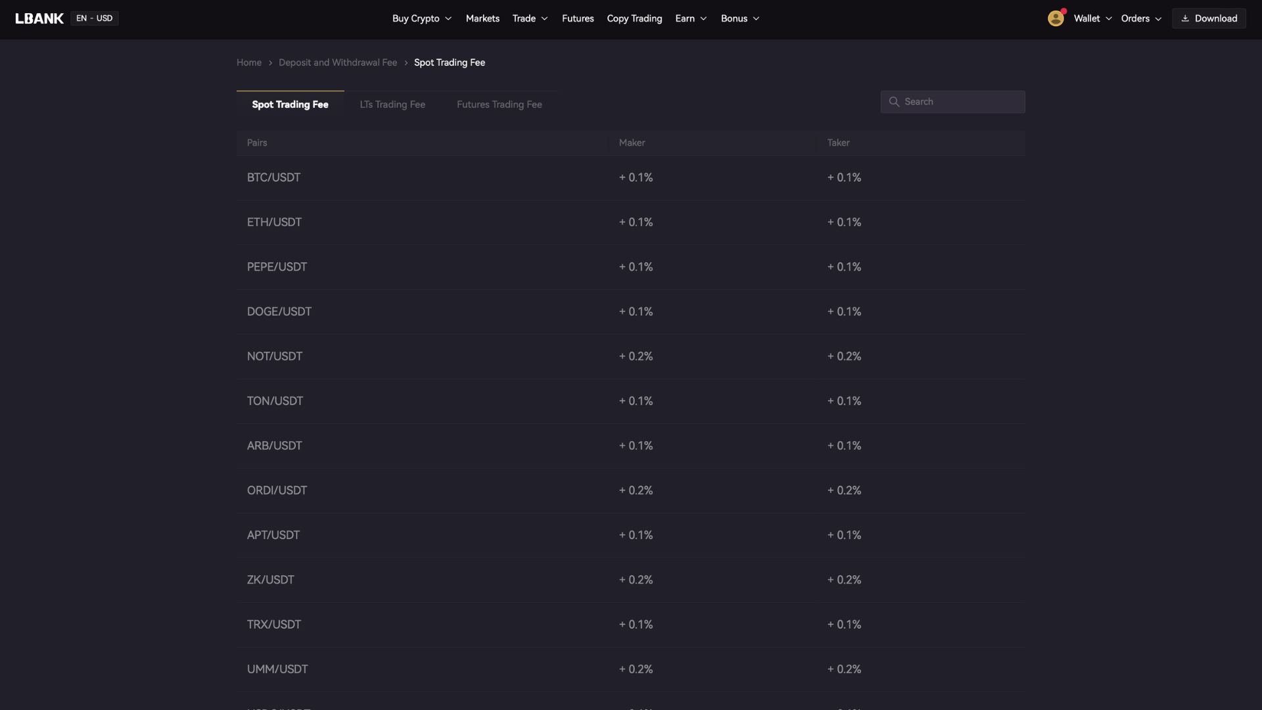
Task: Click the search magnifier icon
Action: (x=895, y=101)
